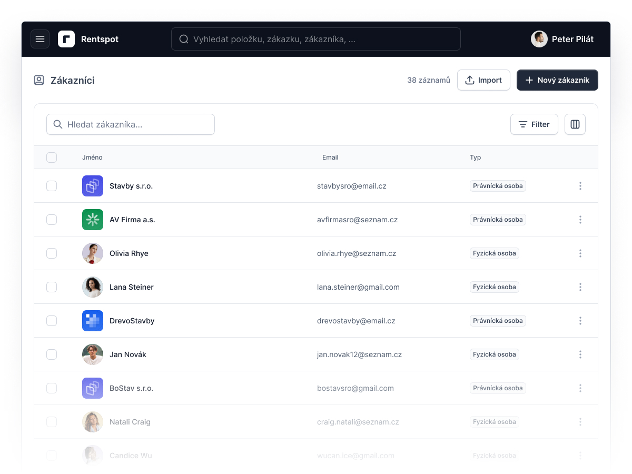Screen dimensions: 632x474
Task: Click the Zákazníci page heading
Action: (x=73, y=80)
